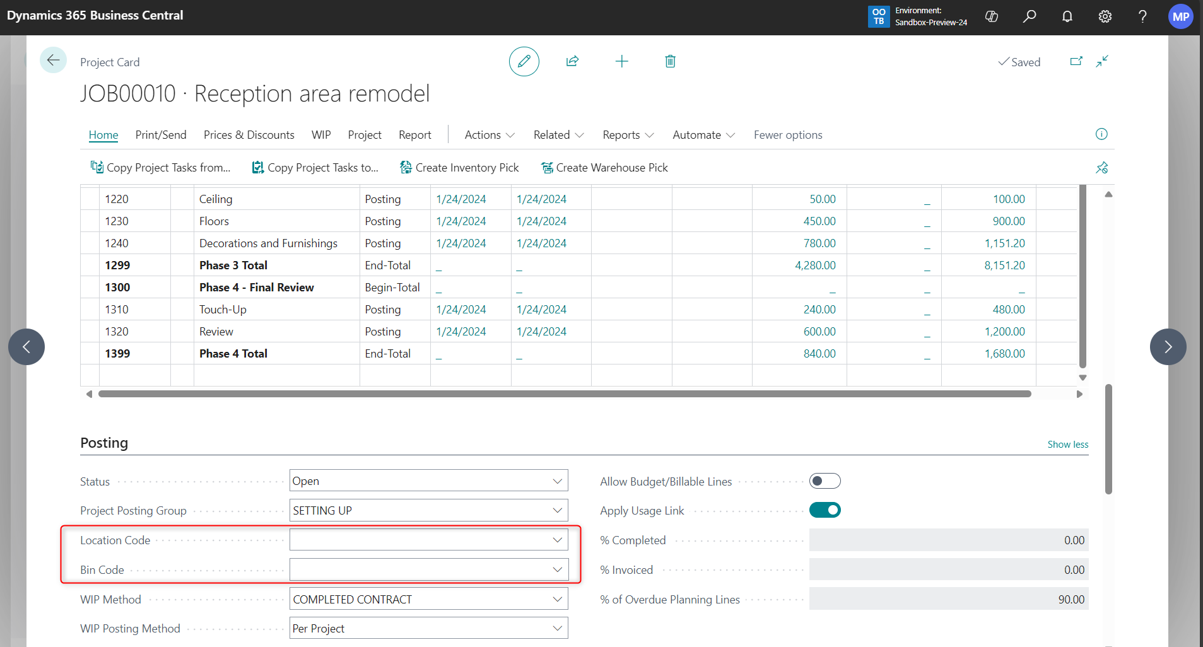Click the page vertical scrollbar
The image size is (1203, 647).
click(1108, 439)
